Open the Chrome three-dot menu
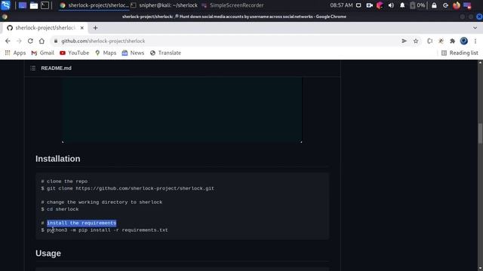The width and height of the screenshot is (483, 271). [x=475, y=41]
